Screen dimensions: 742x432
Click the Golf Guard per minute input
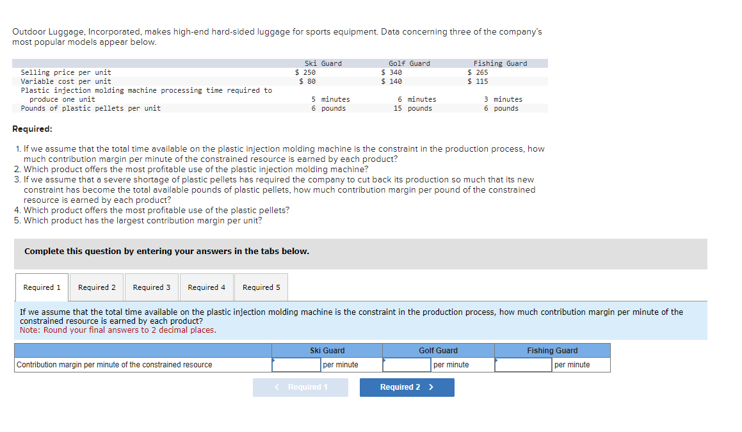point(407,365)
